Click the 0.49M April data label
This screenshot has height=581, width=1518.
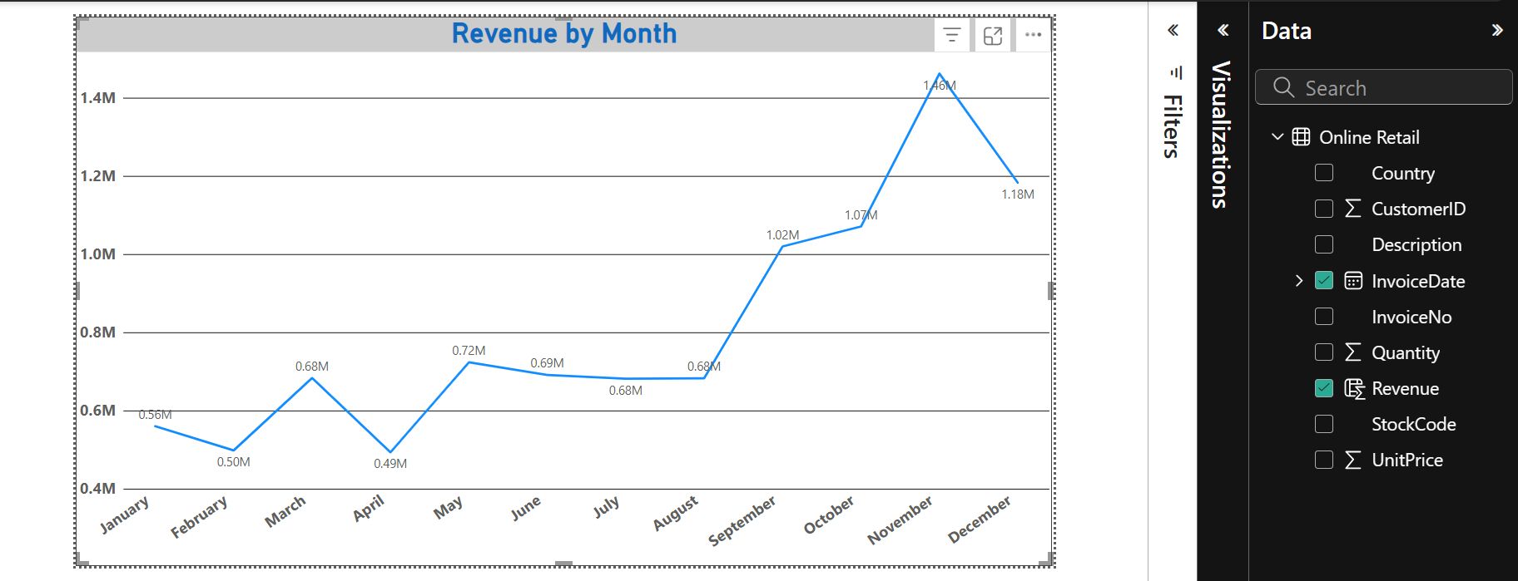(390, 463)
